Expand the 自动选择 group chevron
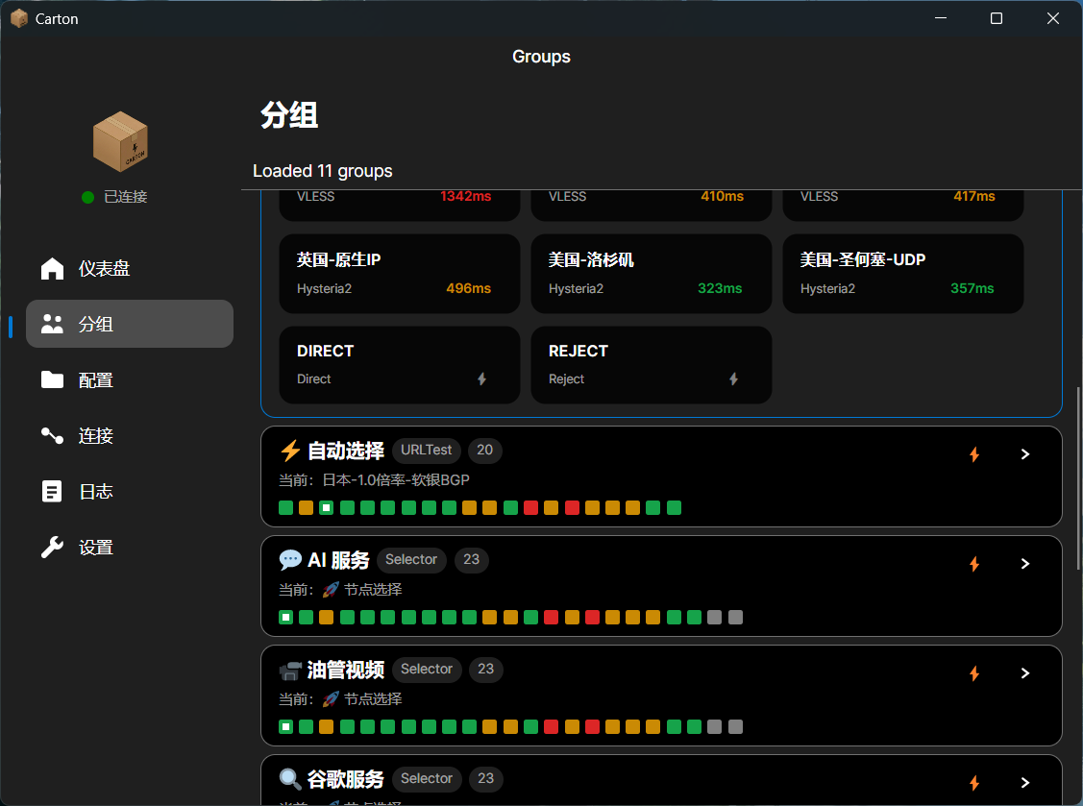This screenshot has width=1083, height=806. [1025, 454]
